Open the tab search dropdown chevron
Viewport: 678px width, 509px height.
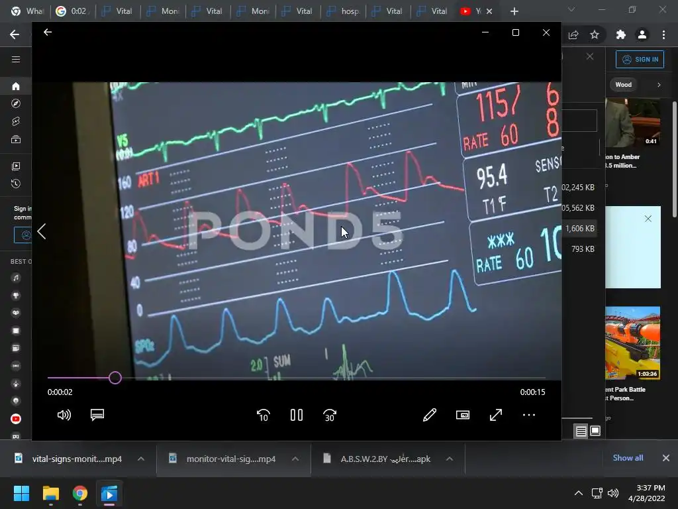(571, 9)
